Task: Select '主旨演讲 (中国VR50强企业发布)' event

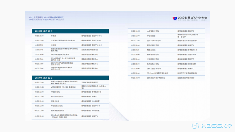Action: coord(63,40)
